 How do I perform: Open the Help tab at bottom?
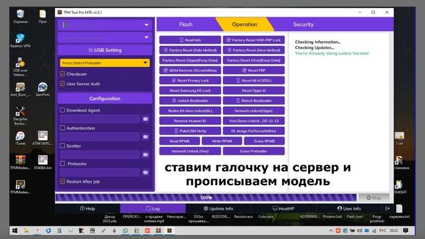click(x=87, y=208)
